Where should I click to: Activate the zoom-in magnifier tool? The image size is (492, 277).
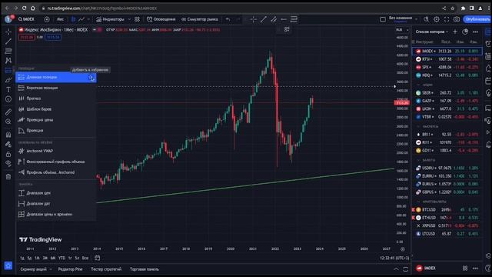(8, 122)
